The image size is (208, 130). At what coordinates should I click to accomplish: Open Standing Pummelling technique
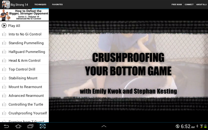pyautogui.click(x=26, y=43)
